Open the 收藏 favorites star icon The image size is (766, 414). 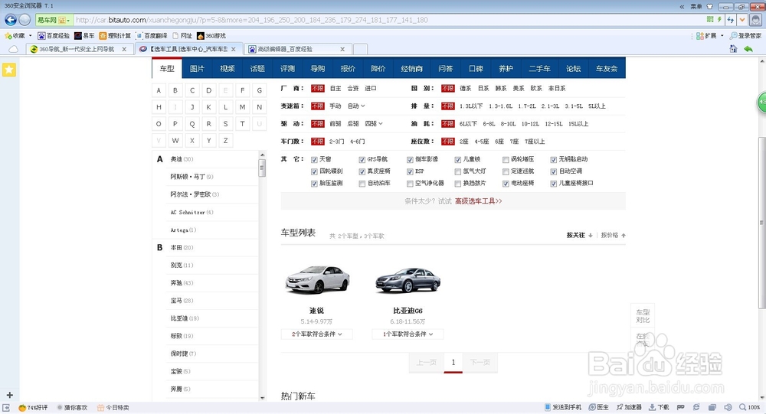tap(8, 36)
